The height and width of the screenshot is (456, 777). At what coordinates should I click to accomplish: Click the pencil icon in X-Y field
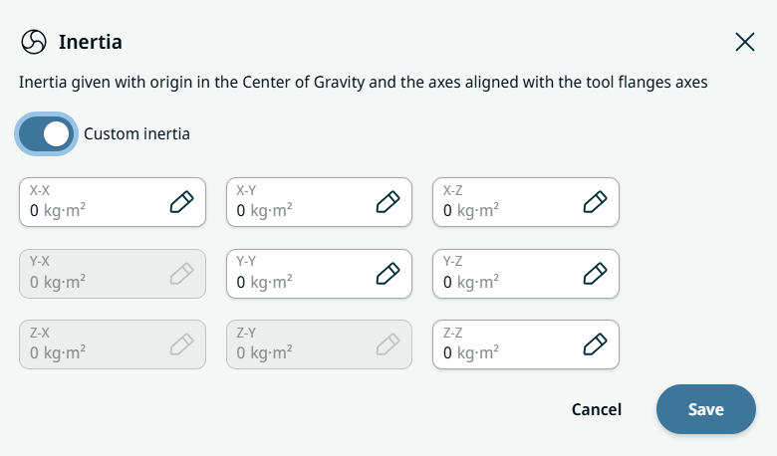point(388,202)
